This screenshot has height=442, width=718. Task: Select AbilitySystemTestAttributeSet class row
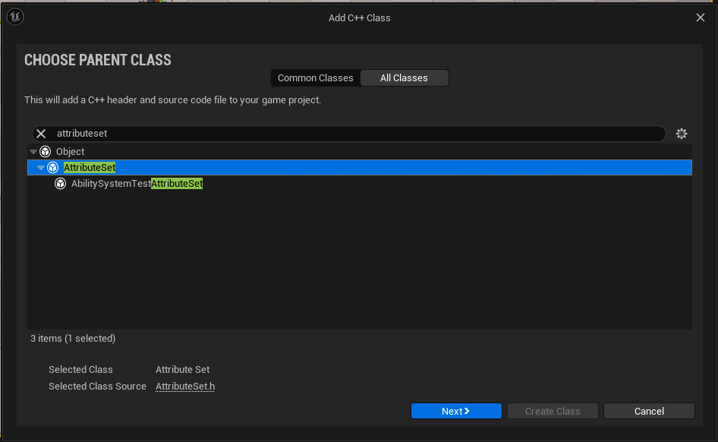360,183
